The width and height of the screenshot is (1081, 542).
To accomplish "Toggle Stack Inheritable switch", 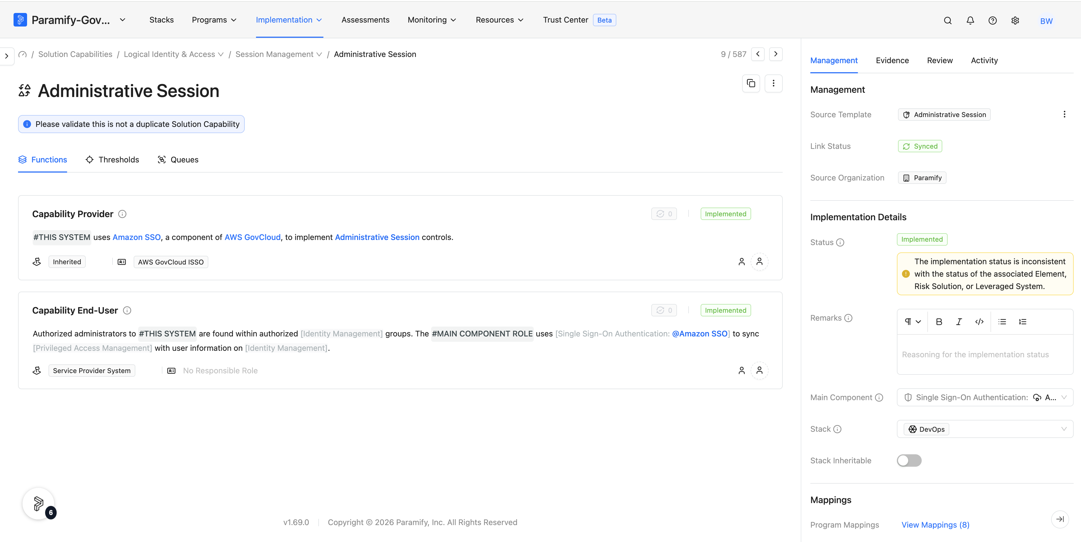I will pyautogui.click(x=909, y=461).
